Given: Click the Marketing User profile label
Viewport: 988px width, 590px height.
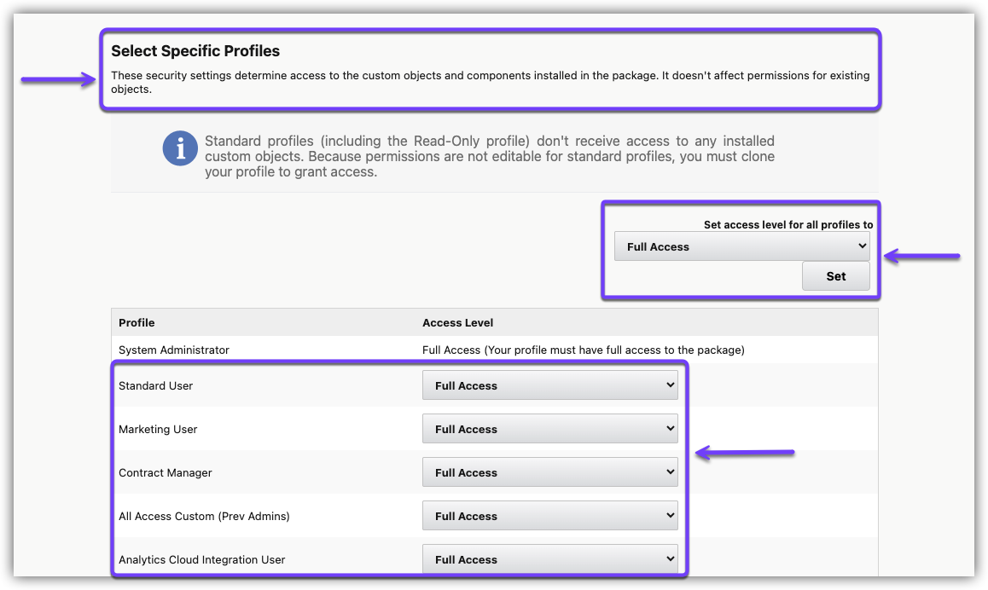Looking at the screenshot, I should (158, 430).
